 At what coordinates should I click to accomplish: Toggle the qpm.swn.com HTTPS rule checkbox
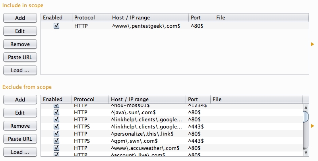tap(56, 140)
